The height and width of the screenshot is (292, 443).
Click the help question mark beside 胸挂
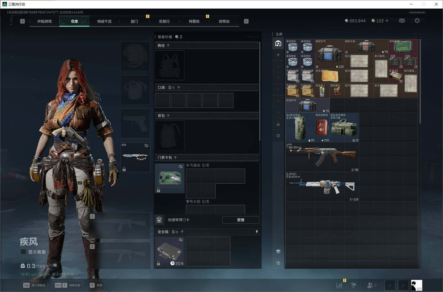[x=168, y=46]
